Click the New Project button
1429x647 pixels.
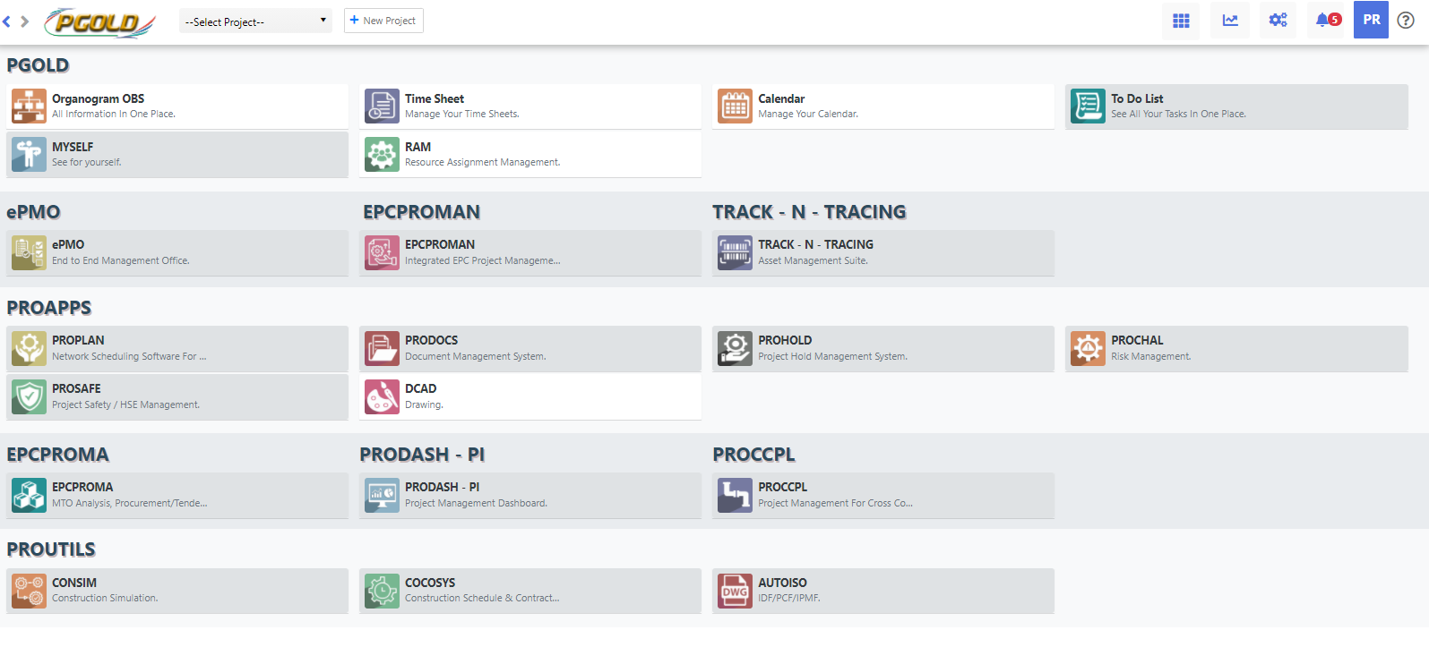point(383,21)
